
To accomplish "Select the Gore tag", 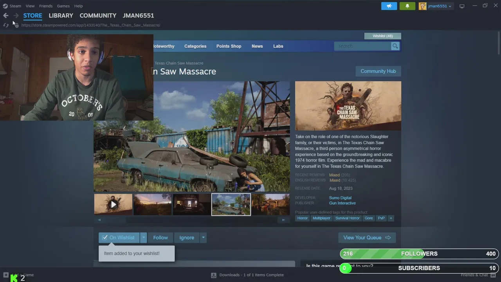I will click(369, 218).
